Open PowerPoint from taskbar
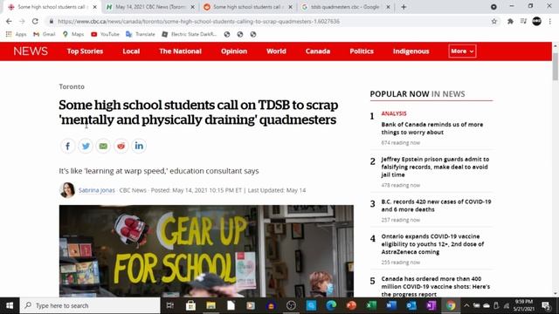The image size is (559, 314). pyautogui.click(x=351, y=305)
